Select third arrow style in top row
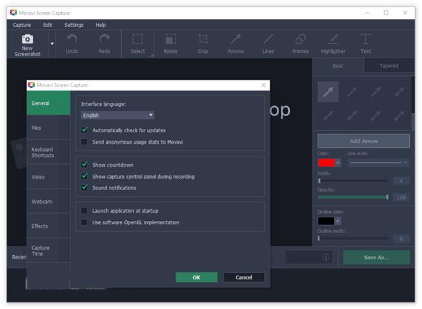This screenshot has height=309, width=422. tap(376, 92)
